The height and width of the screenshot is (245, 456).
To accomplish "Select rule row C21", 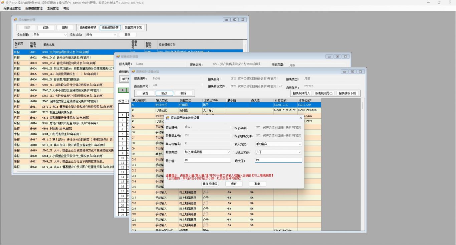I will click(226, 220).
